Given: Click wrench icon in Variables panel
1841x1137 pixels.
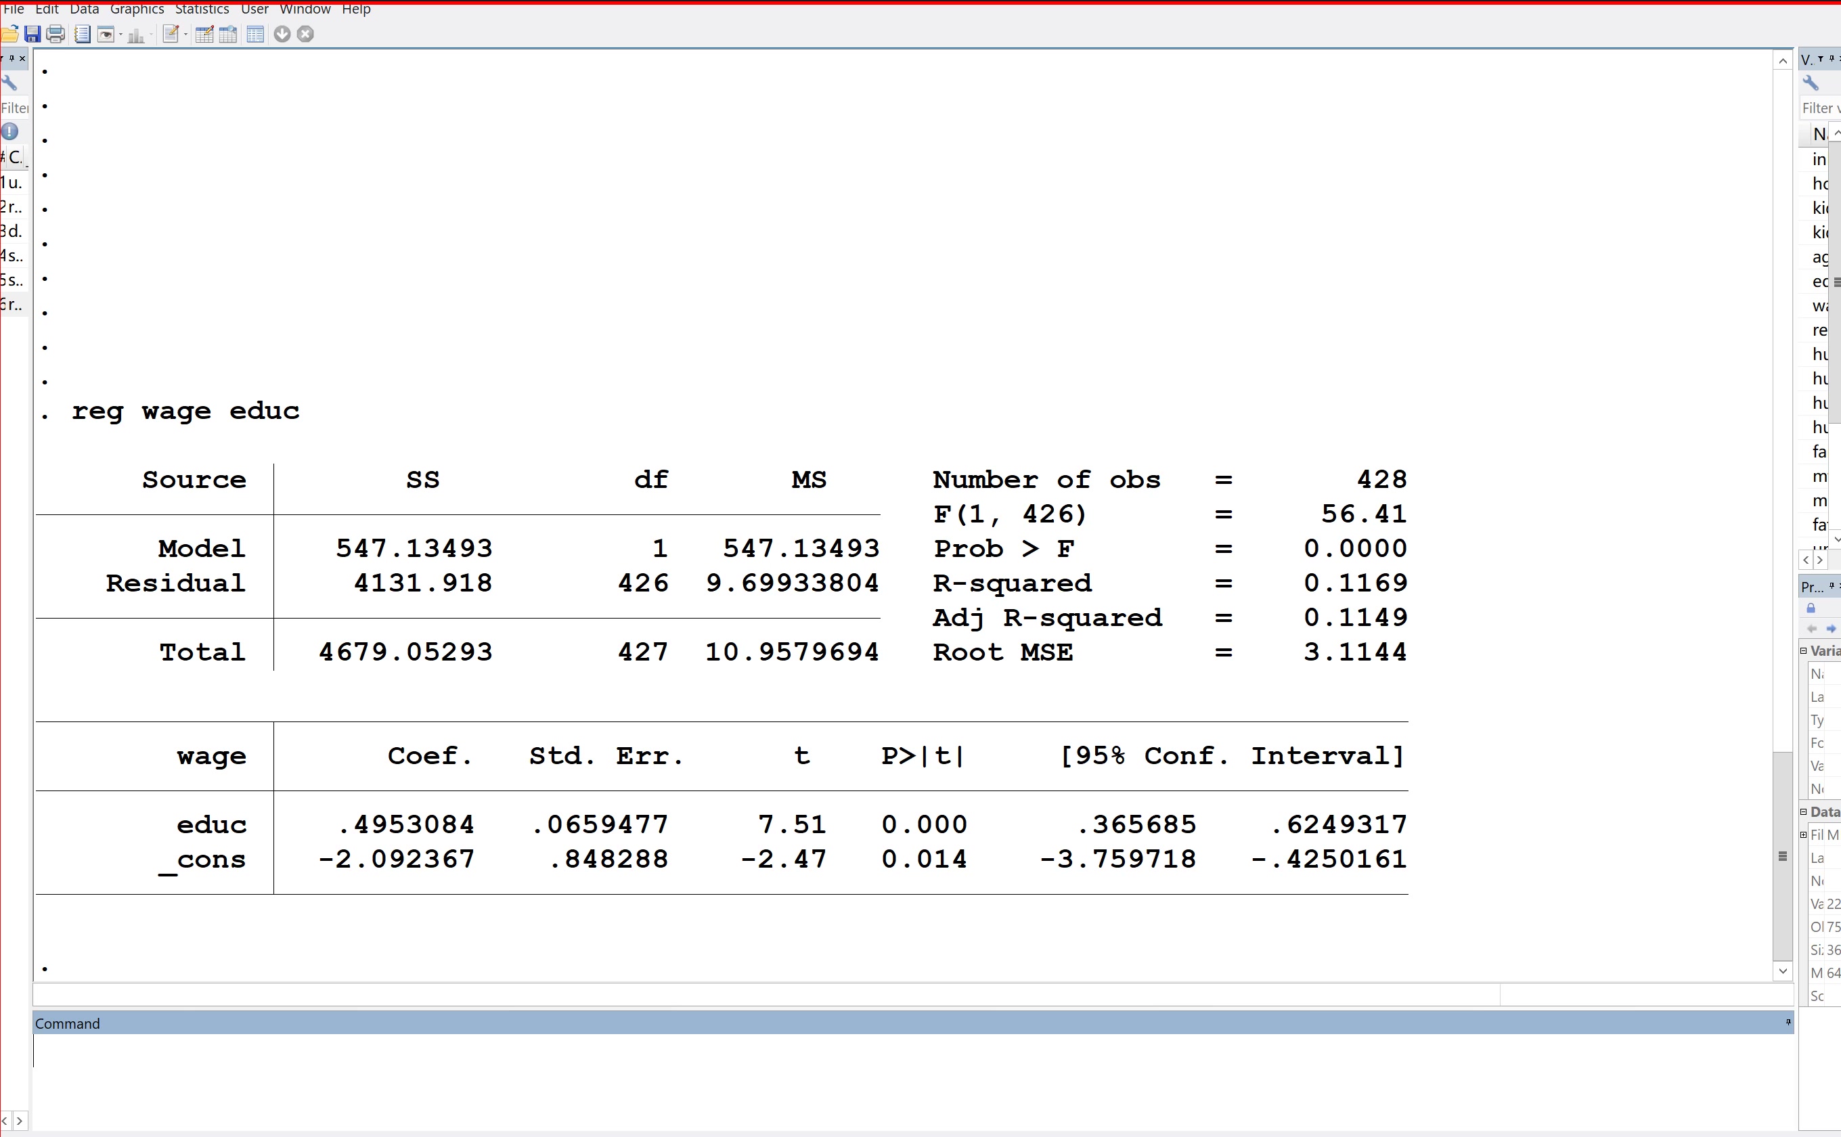Looking at the screenshot, I should [1811, 83].
